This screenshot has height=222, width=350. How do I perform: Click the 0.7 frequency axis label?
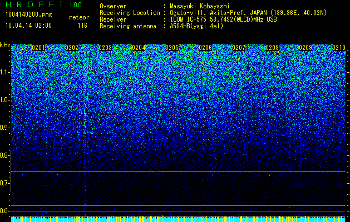pyautogui.click(x=4, y=183)
